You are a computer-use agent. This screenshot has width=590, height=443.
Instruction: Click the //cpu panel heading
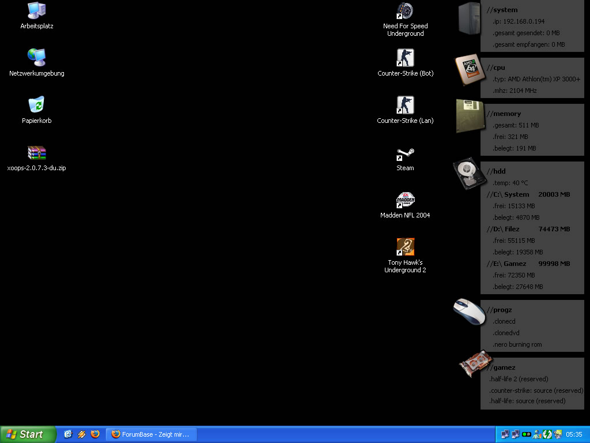click(496, 68)
